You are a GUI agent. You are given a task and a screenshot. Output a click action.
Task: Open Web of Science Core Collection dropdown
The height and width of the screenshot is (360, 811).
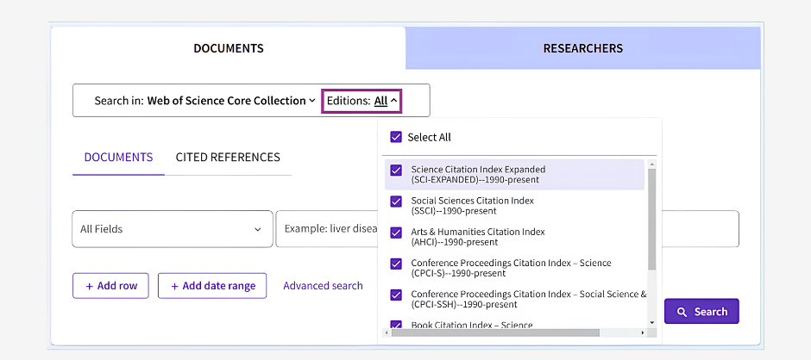(x=231, y=101)
